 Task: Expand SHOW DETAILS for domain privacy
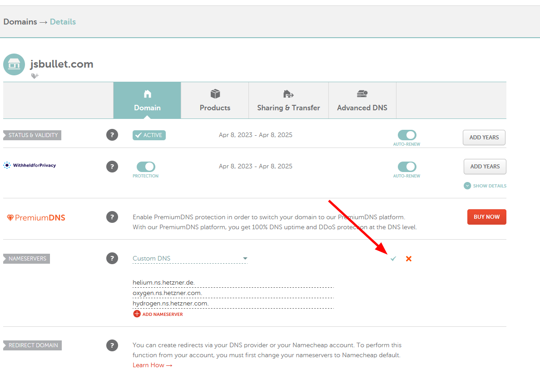tap(485, 185)
